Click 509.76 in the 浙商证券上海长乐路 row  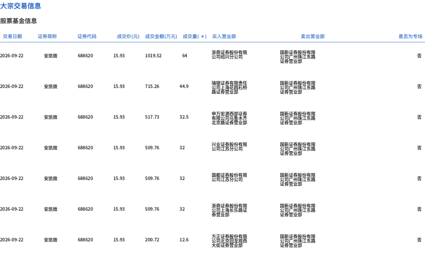click(152, 209)
